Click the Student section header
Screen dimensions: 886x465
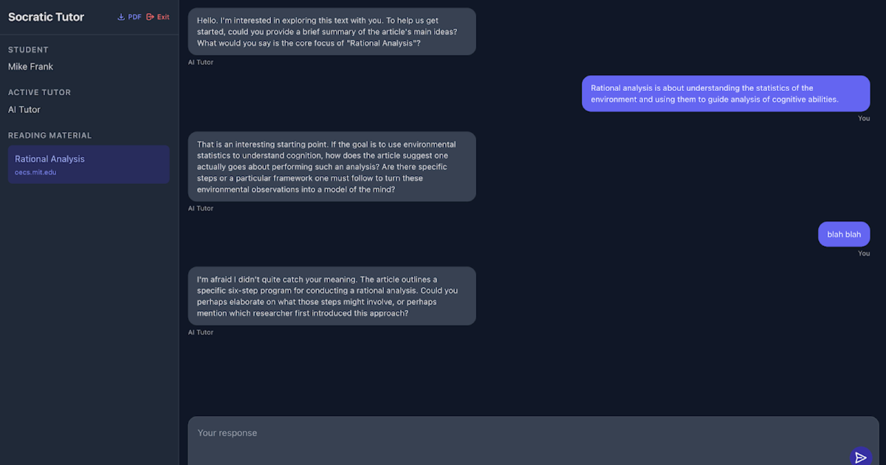[28, 50]
